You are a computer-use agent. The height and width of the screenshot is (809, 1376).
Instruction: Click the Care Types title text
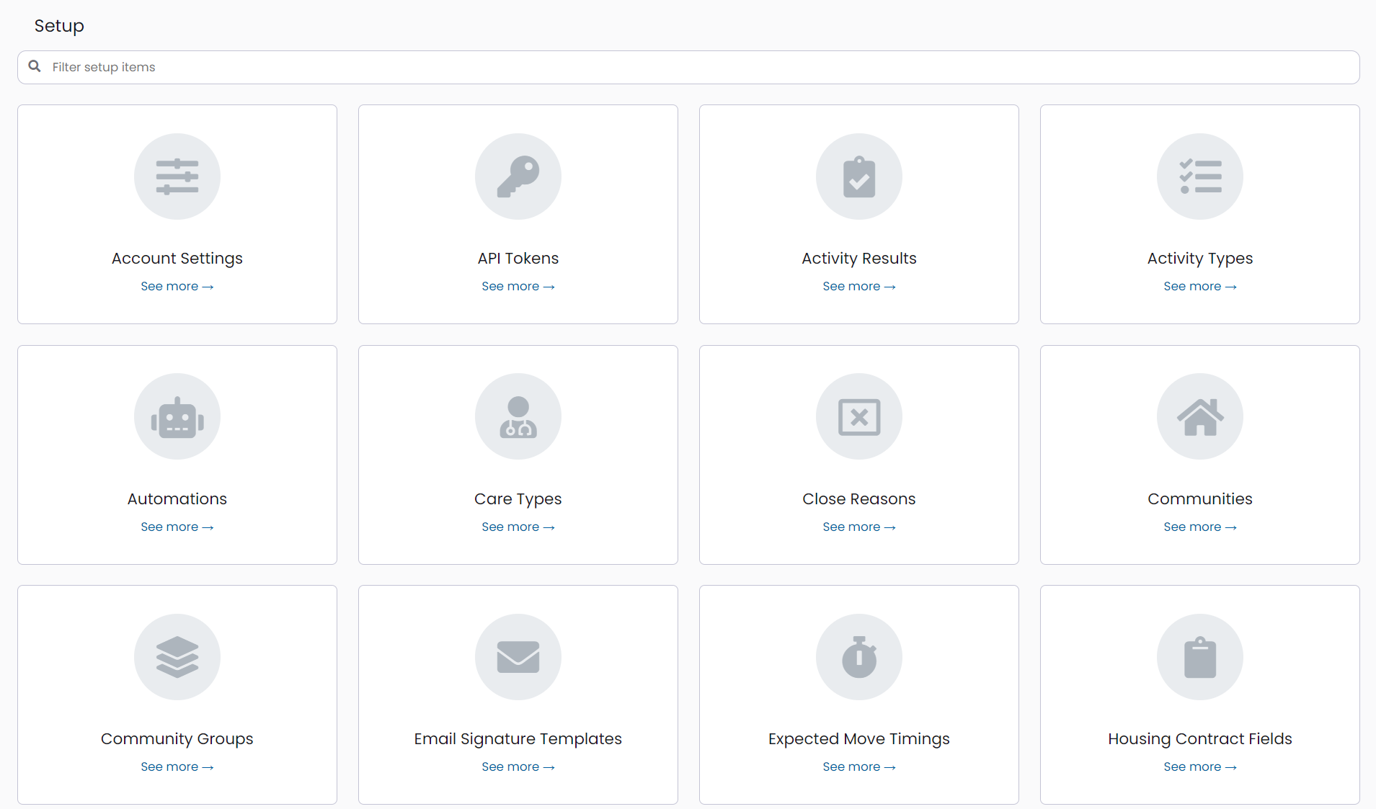tap(518, 499)
